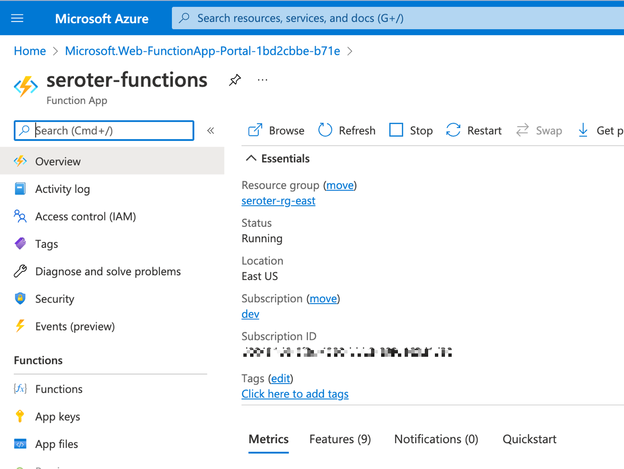This screenshot has width=624, height=469.
Task: Browse the function app site
Action: point(276,130)
